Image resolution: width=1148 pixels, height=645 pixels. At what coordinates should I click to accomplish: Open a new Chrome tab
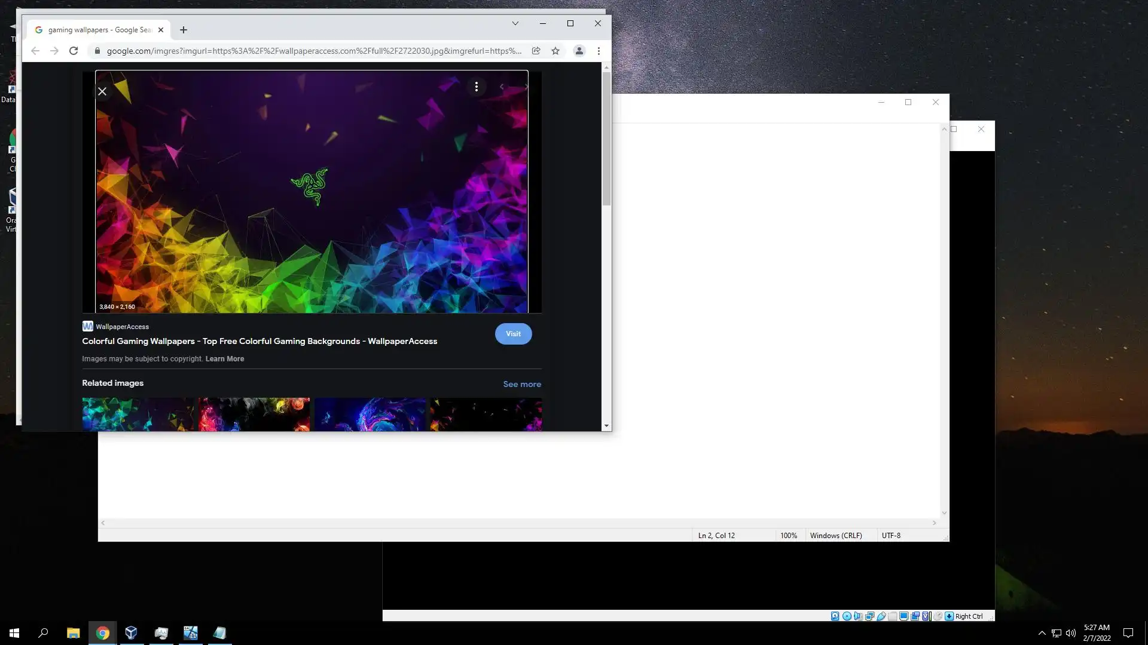[x=184, y=30]
